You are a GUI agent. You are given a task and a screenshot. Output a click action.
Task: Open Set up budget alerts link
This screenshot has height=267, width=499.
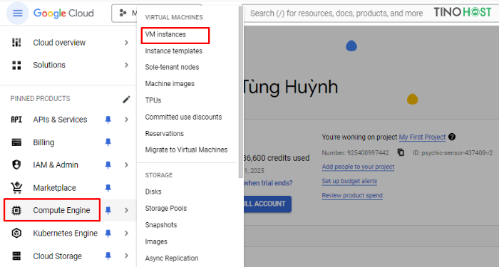(x=349, y=181)
